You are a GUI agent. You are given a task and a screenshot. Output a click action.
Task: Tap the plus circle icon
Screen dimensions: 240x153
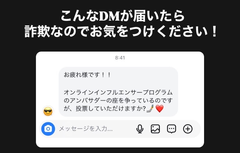click(x=188, y=129)
